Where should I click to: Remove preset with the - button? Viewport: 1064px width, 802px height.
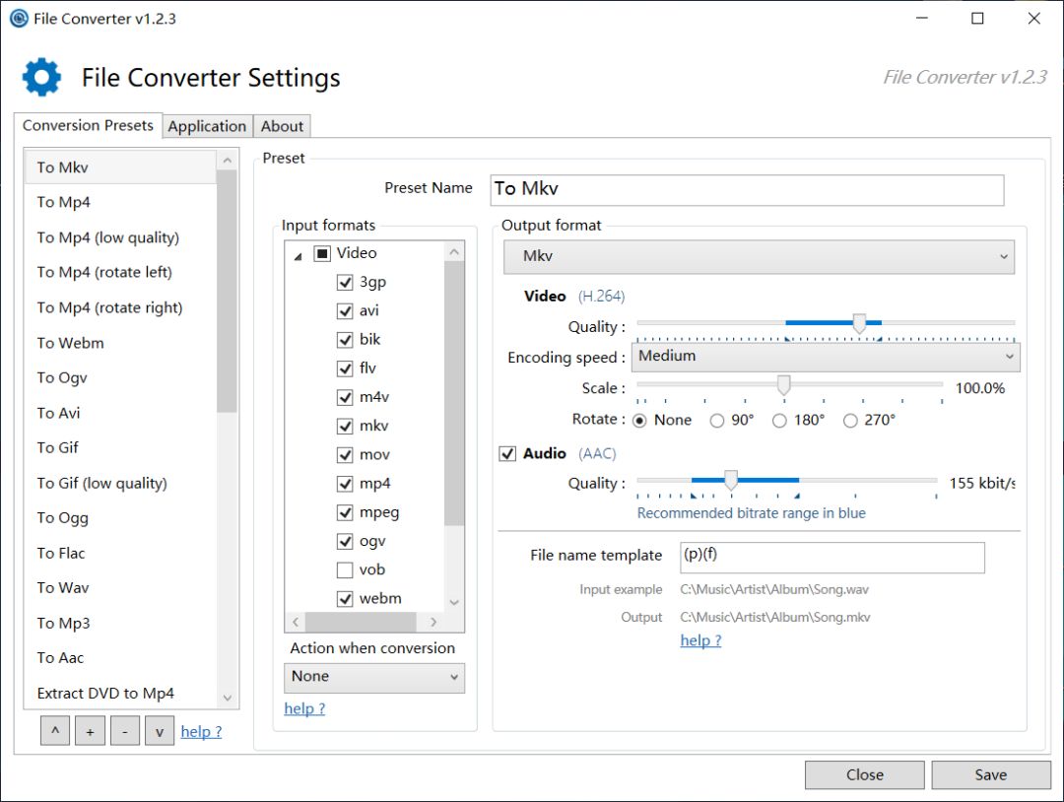(x=124, y=732)
